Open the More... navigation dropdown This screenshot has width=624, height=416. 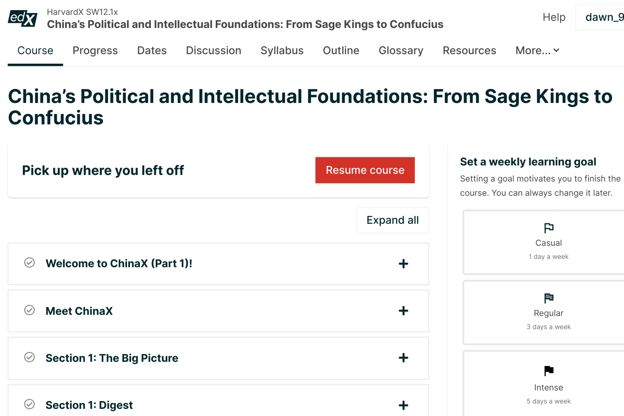(x=537, y=51)
